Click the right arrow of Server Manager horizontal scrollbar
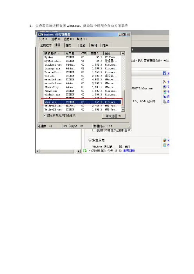The image size is (194, 274). coord(79,151)
